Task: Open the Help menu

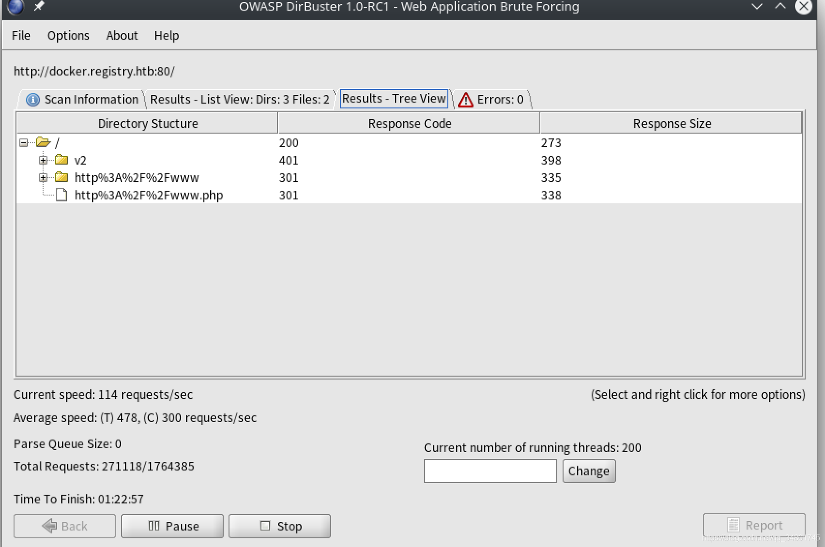Action: click(x=167, y=35)
